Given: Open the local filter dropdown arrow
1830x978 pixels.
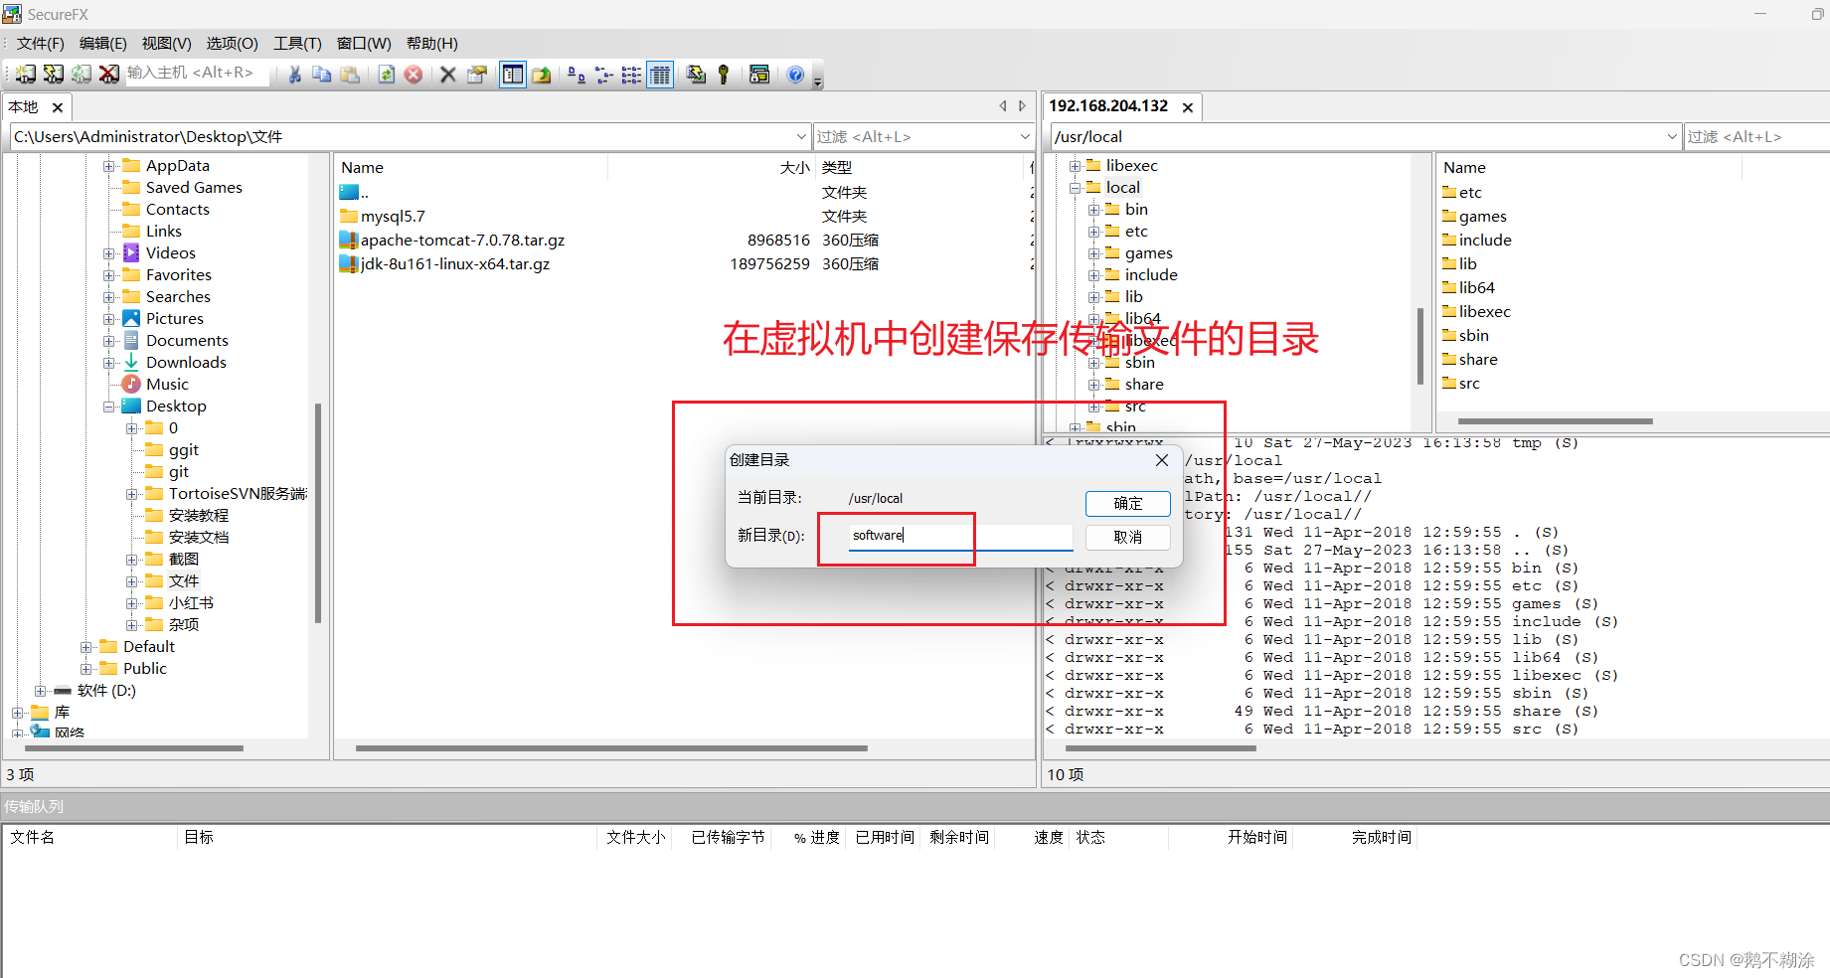Looking at the screenshot, I should pos(1025,136).
